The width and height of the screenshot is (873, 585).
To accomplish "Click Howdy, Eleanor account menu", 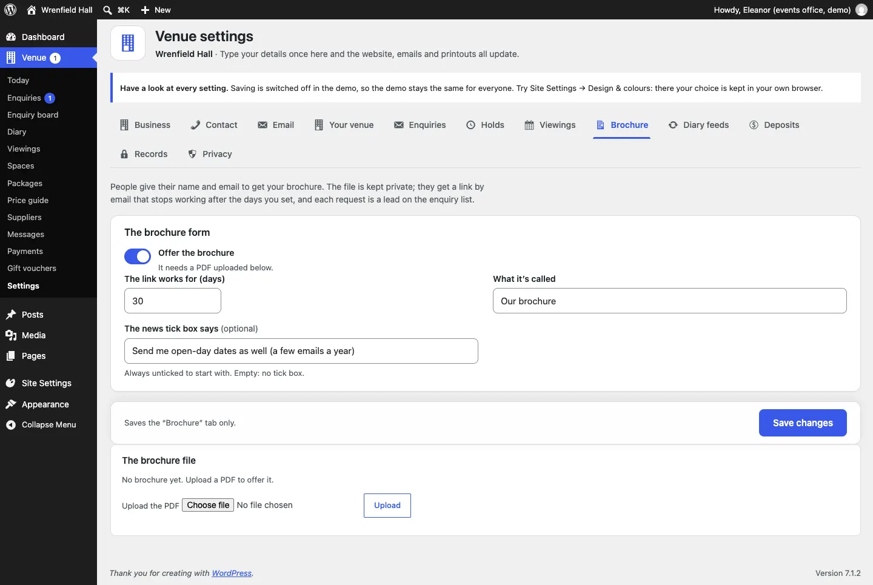I will point(791,10).
